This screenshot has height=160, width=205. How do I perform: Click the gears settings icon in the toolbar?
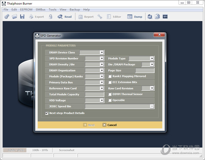pyautogui.click(x=7, y=17)
